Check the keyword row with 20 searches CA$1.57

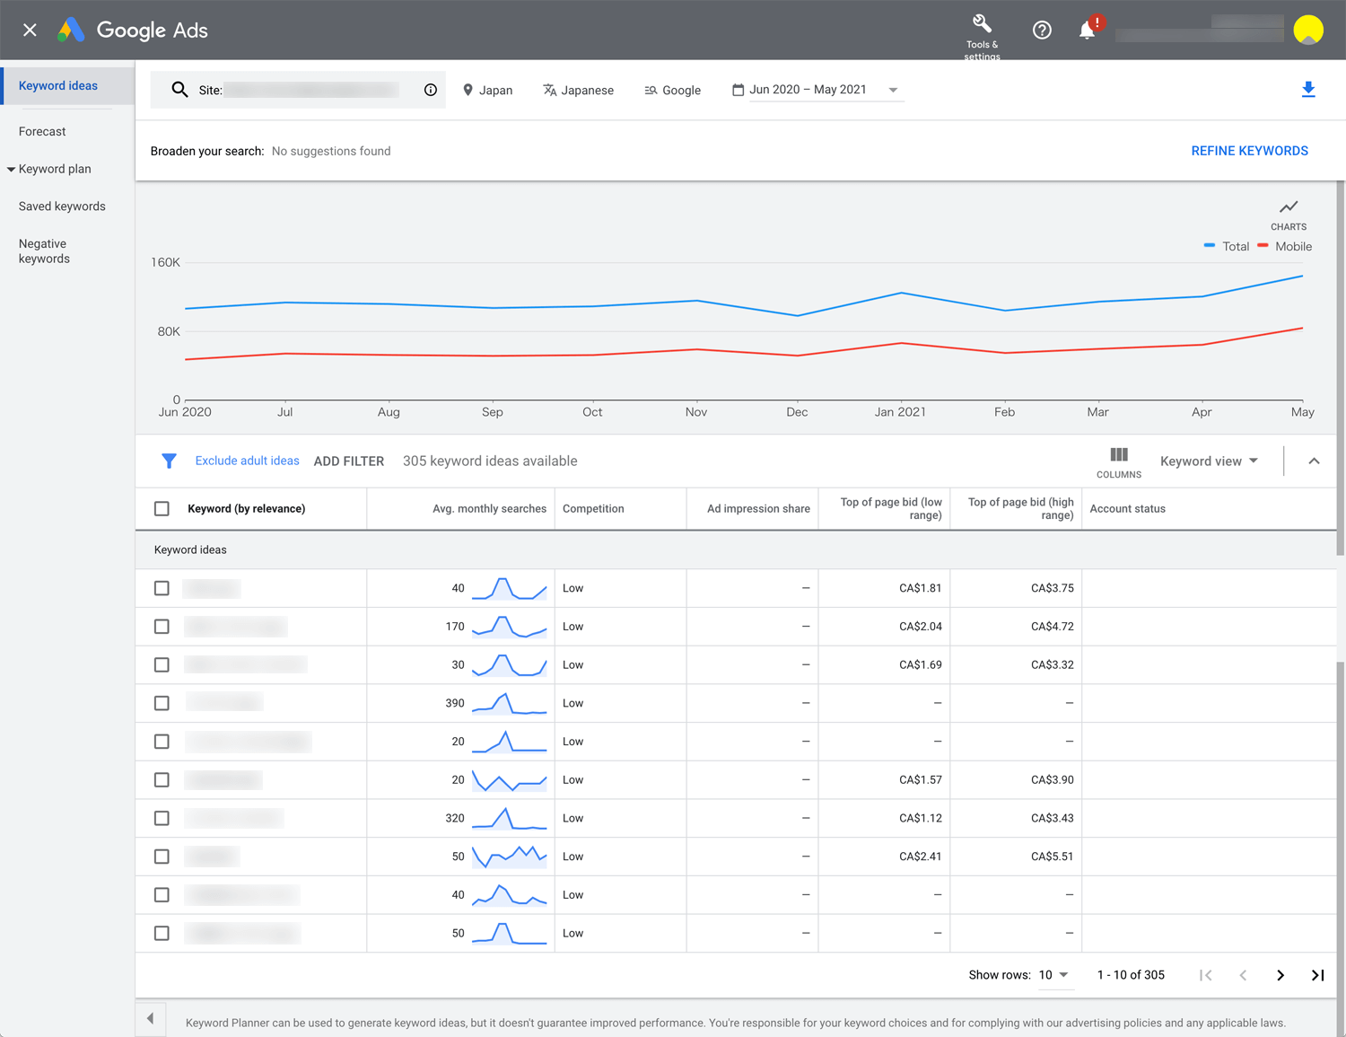[162, 779]
